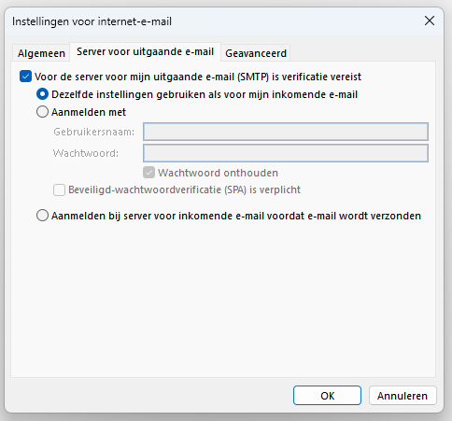Uncheck the SMTP verificatie vereist checkbox
The image size is (452, 421).
(x=25, y=77)
